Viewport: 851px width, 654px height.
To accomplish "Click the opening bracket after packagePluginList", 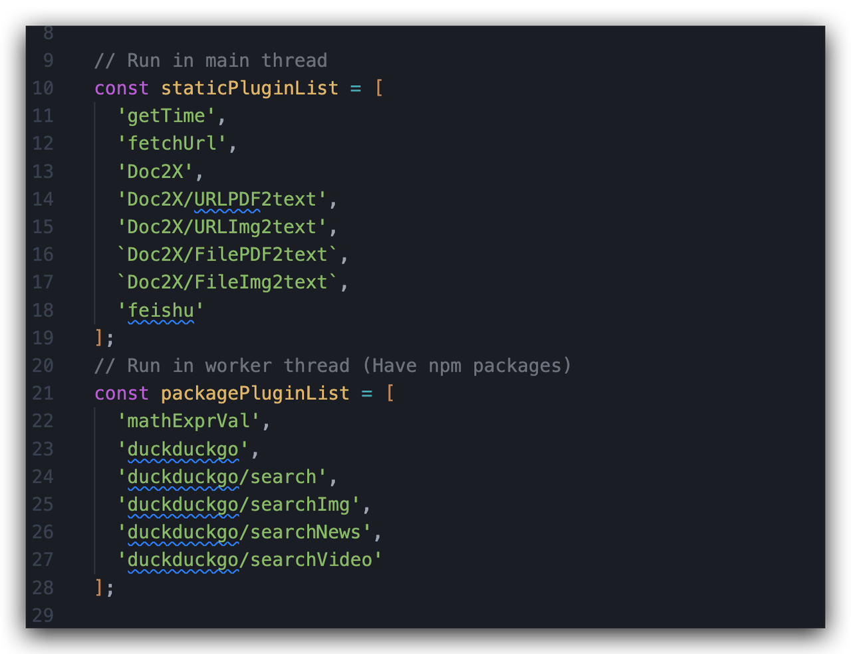I will (390, 393).
